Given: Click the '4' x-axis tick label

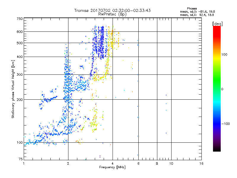Looking at the screenshot, I should coord(113,163).
